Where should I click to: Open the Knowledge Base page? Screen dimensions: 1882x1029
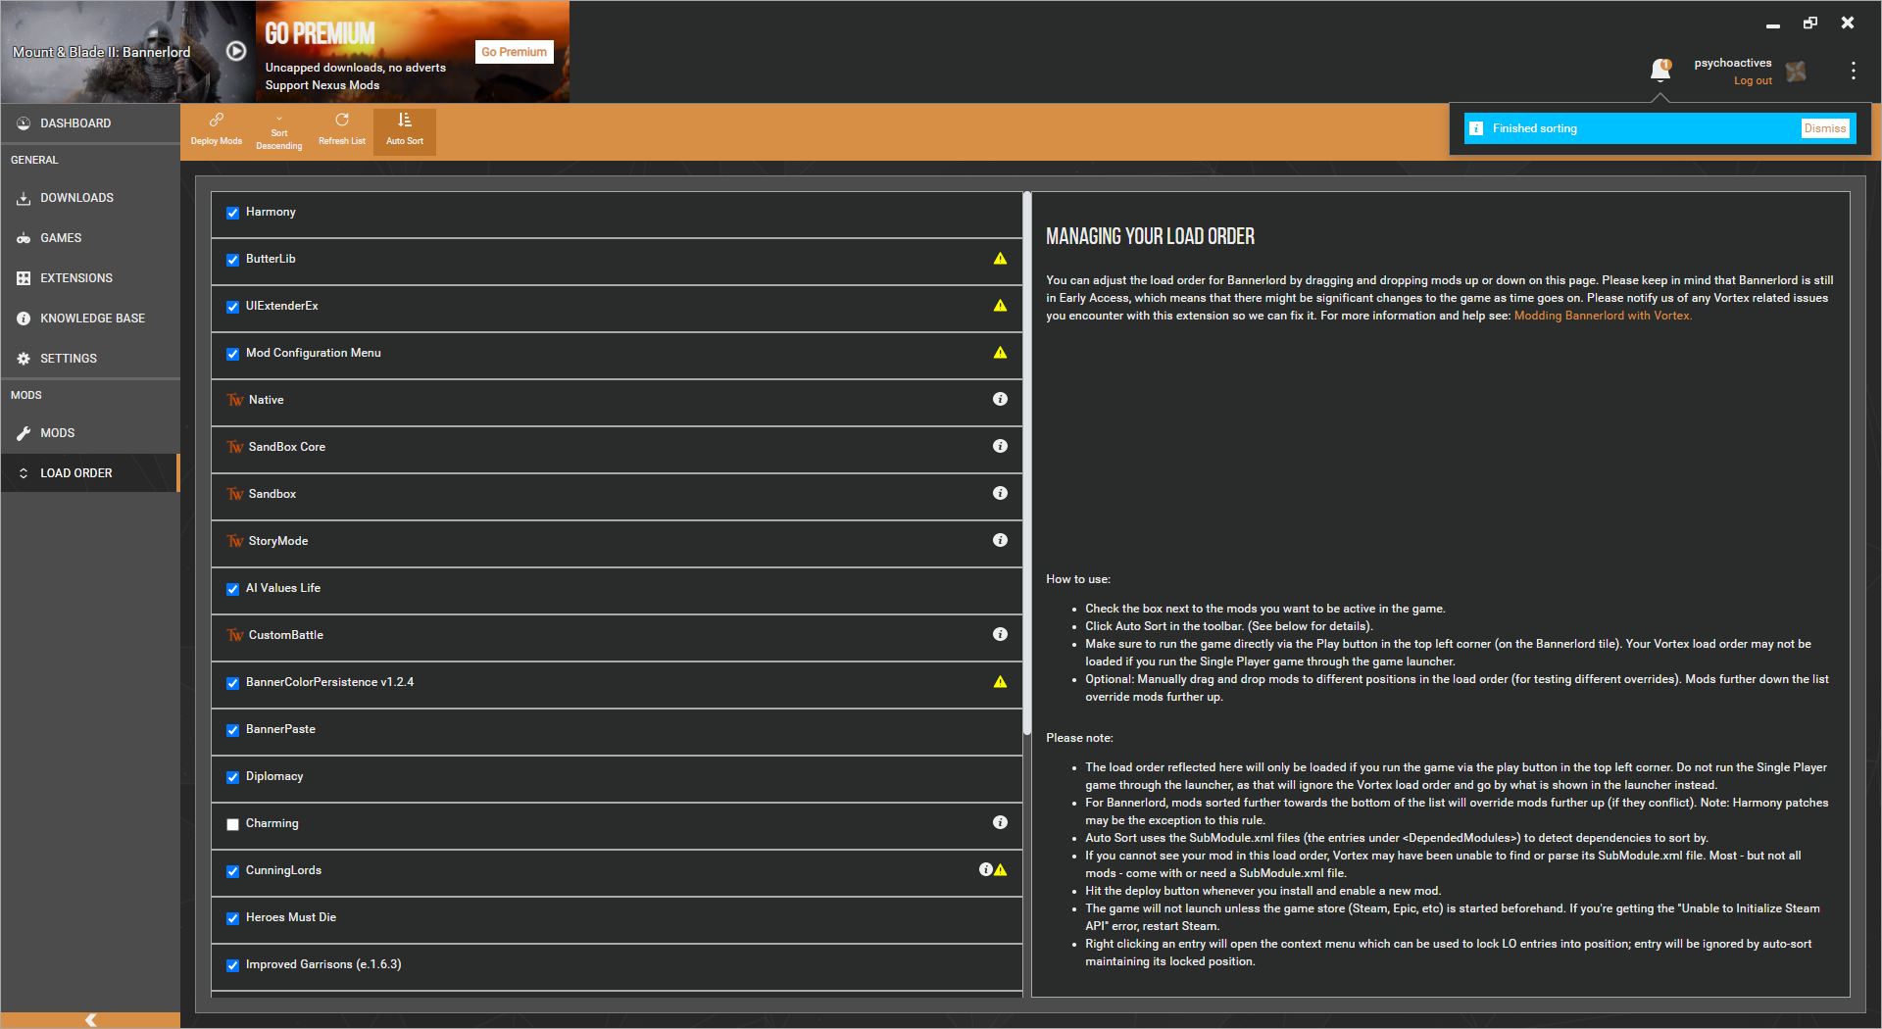click(90, 318)
